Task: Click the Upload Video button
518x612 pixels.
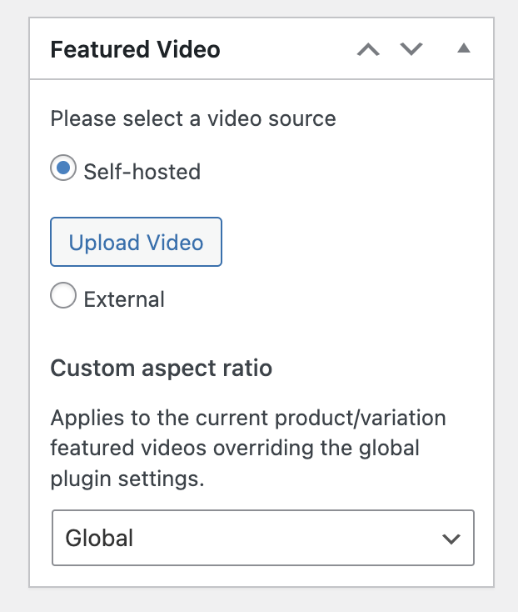Action: click(136, 243)
